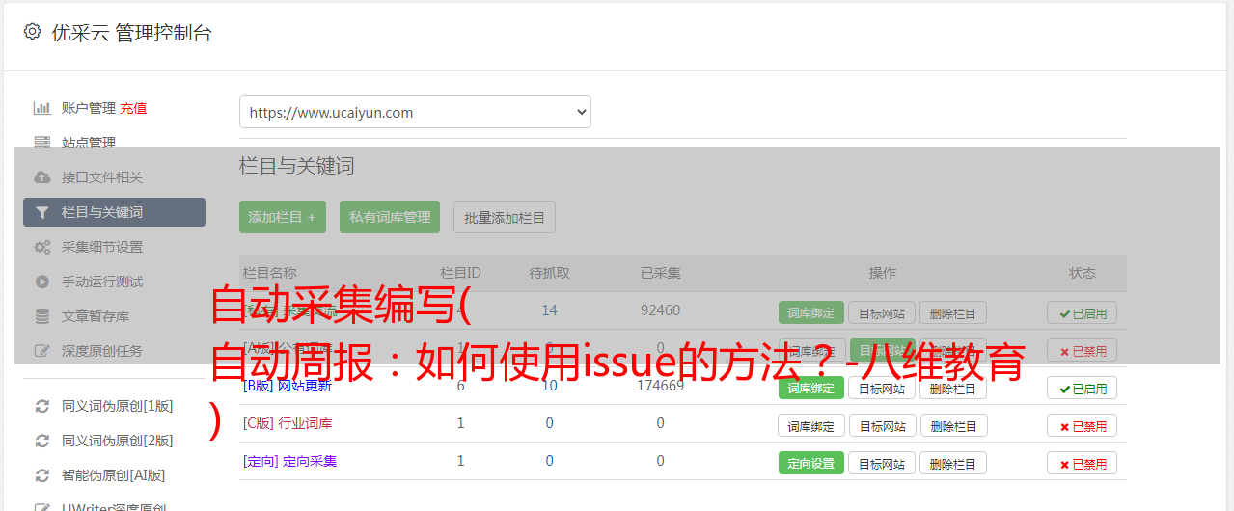Click the server icon for 站点管理
Viewport: 1234px width, 511px height.
tap(41, 143)
